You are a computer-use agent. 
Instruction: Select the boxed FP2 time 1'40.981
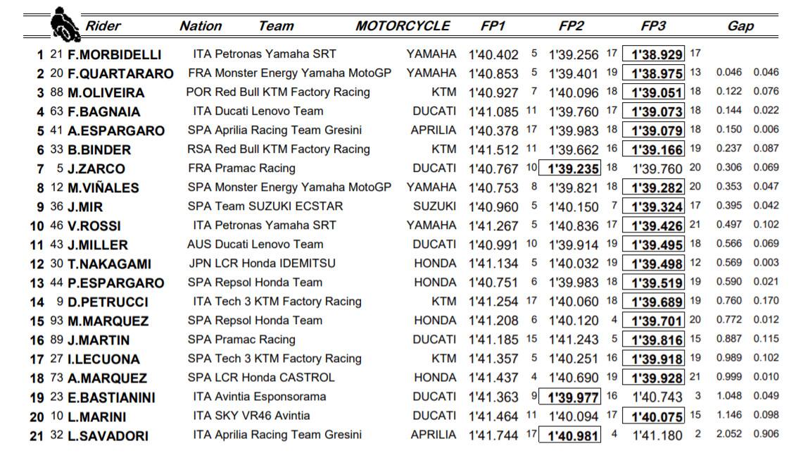[x=569, y=435]
